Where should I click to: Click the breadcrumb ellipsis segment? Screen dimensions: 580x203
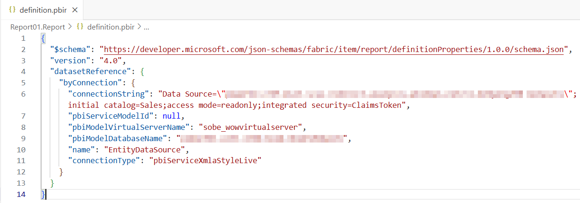[x=146, y=27]
